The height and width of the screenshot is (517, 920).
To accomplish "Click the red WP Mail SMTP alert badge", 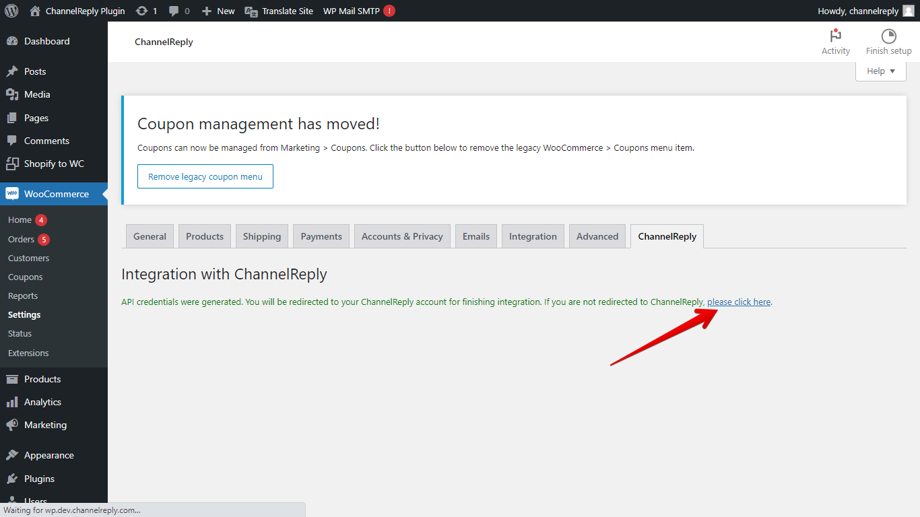I will [x=389, y=11].
